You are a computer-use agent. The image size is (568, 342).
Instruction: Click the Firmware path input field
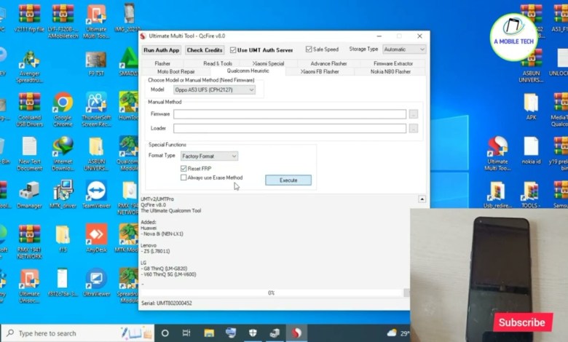click(290, 114)
